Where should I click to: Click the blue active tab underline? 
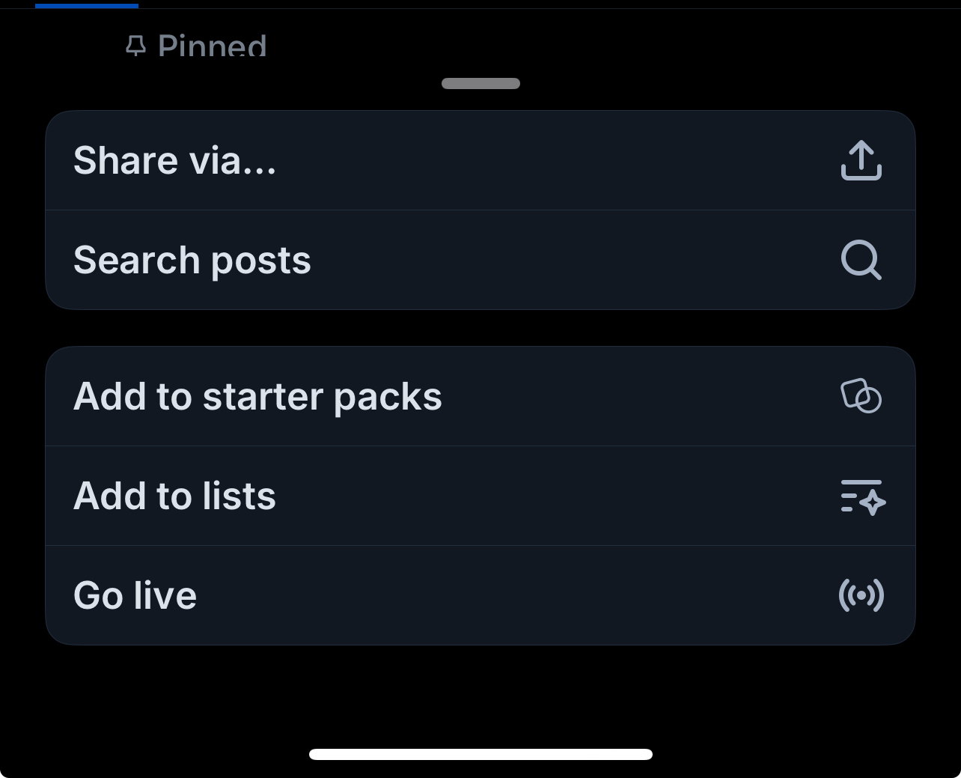(87, 5)
